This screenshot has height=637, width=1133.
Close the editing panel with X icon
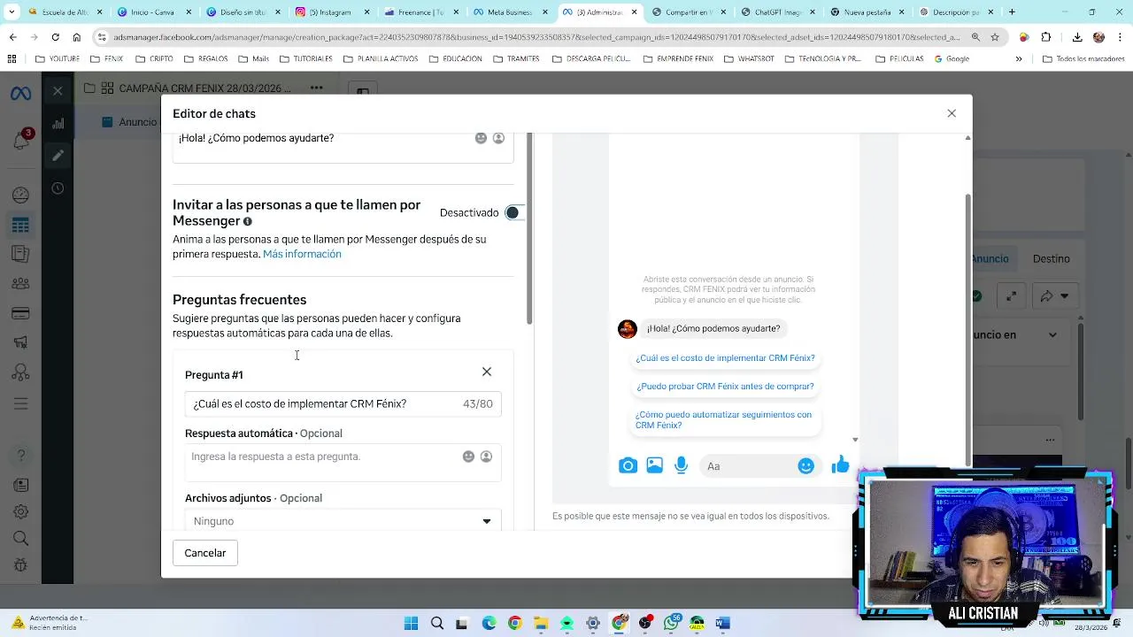[58, 91]
